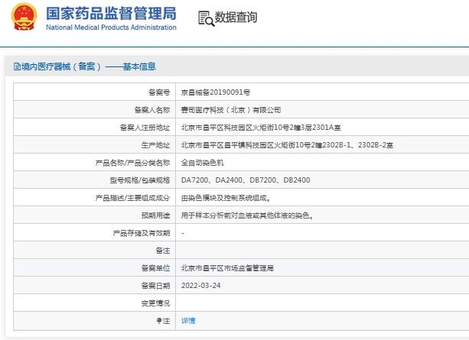Select the production address with 2302B-1、2302B-2室

point(287,145)
